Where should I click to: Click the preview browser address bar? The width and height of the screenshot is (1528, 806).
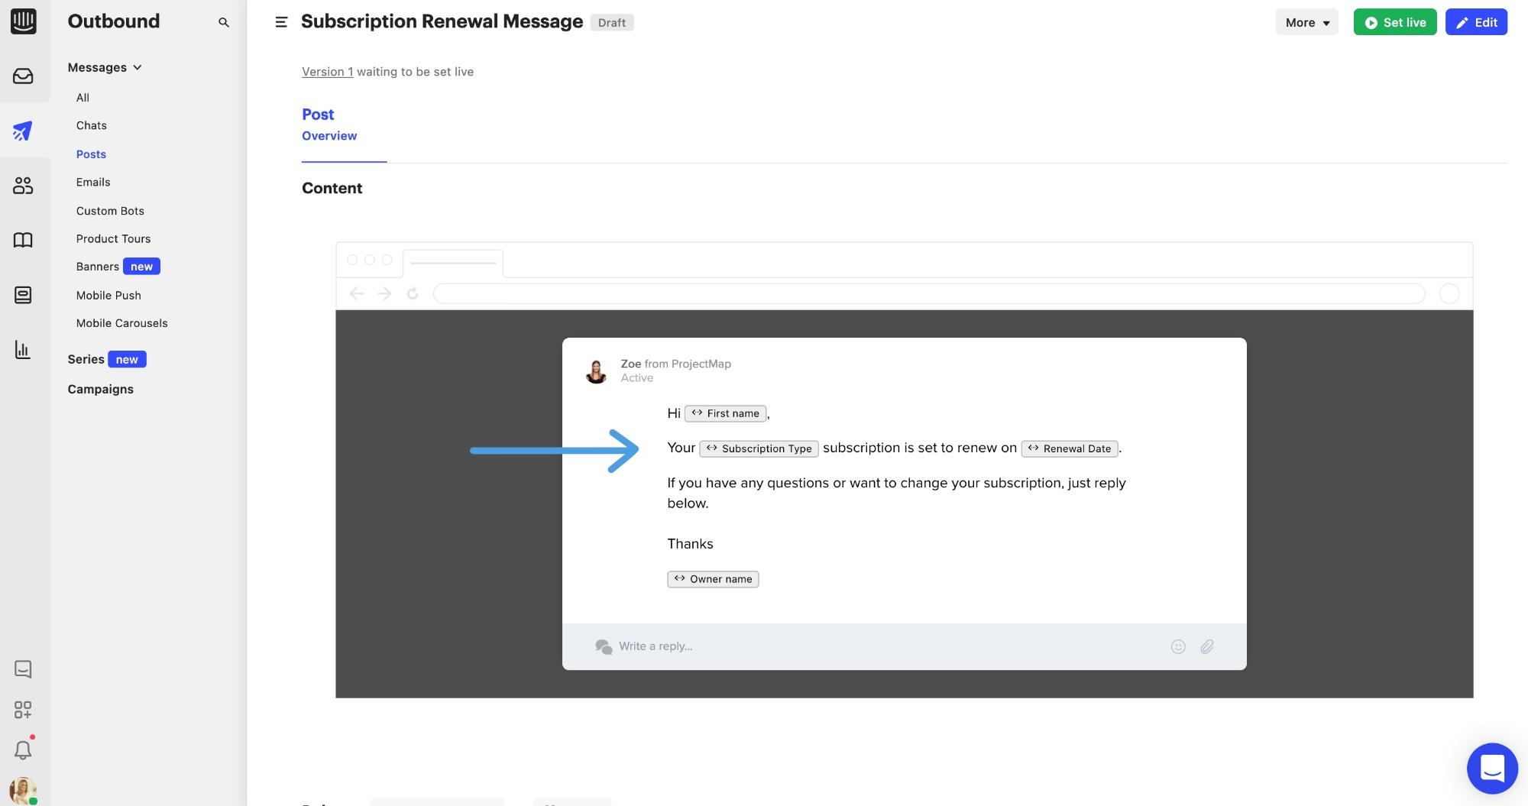click(929, 293)
